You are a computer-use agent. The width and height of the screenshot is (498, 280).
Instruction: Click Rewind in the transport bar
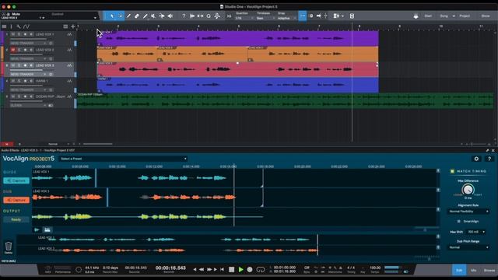(202, 270)
